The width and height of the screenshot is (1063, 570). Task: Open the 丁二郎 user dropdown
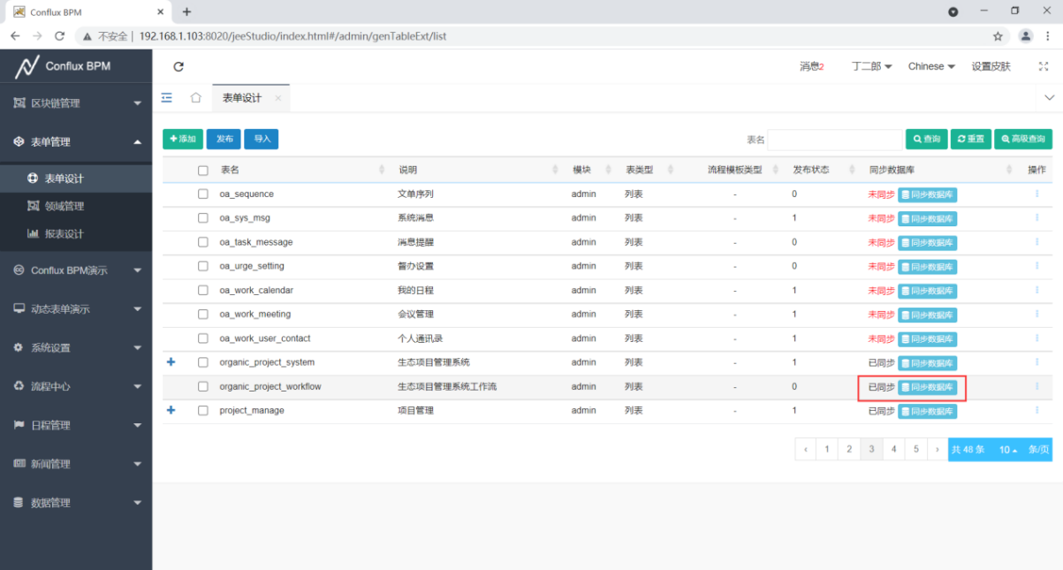871,66
